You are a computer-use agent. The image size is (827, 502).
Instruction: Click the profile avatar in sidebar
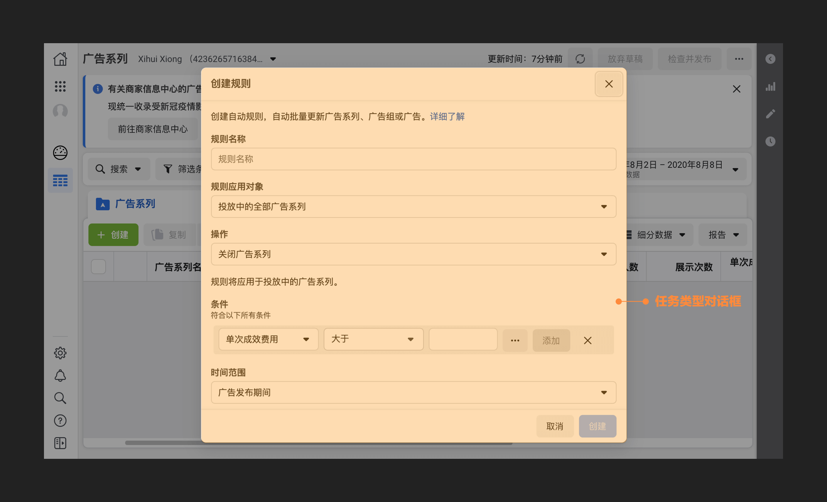pyautogui.click(x=60, y=111)
